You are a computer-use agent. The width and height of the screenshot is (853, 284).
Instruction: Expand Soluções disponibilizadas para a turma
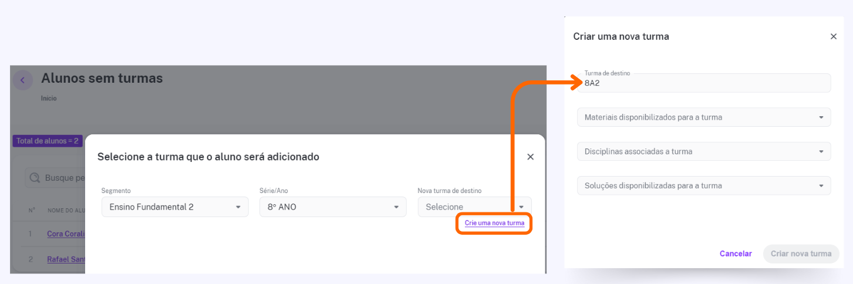click(x=704, y=185)
